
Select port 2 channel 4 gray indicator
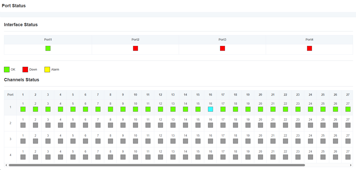click(60, 125)
